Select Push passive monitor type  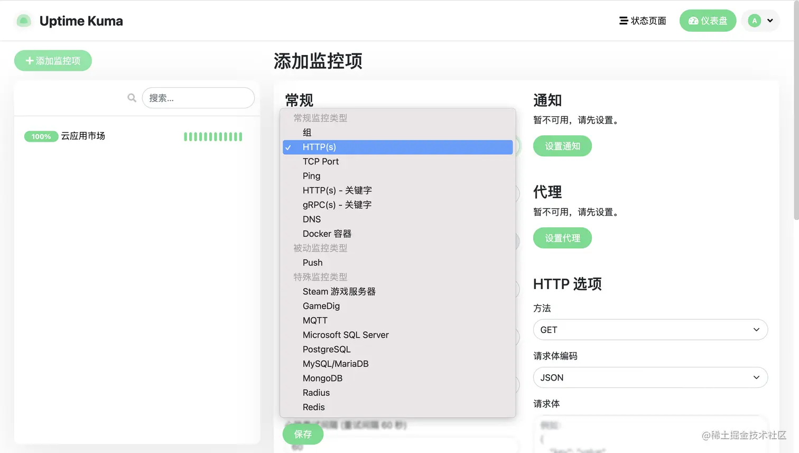coord(398,263)
